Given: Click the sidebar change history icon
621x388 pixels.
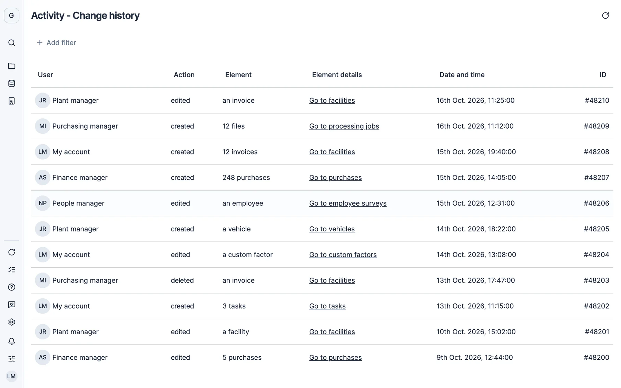Looking at the screenshot, I should 11,252.
